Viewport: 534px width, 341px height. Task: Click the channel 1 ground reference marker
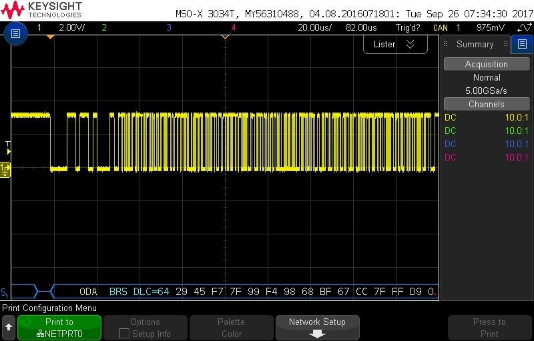[x=5, y=169]
